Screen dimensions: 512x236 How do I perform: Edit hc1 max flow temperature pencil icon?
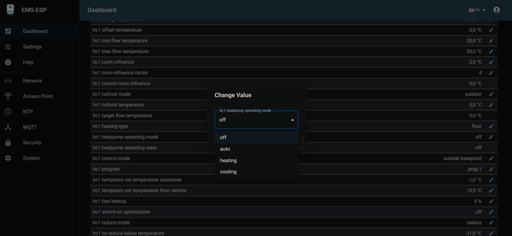[x=491, y=52]
